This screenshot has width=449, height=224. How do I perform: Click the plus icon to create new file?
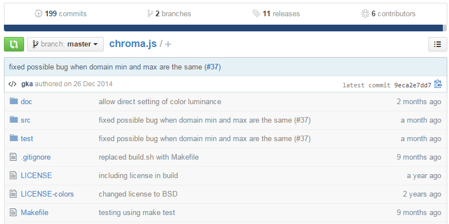[x=168, y=44]
